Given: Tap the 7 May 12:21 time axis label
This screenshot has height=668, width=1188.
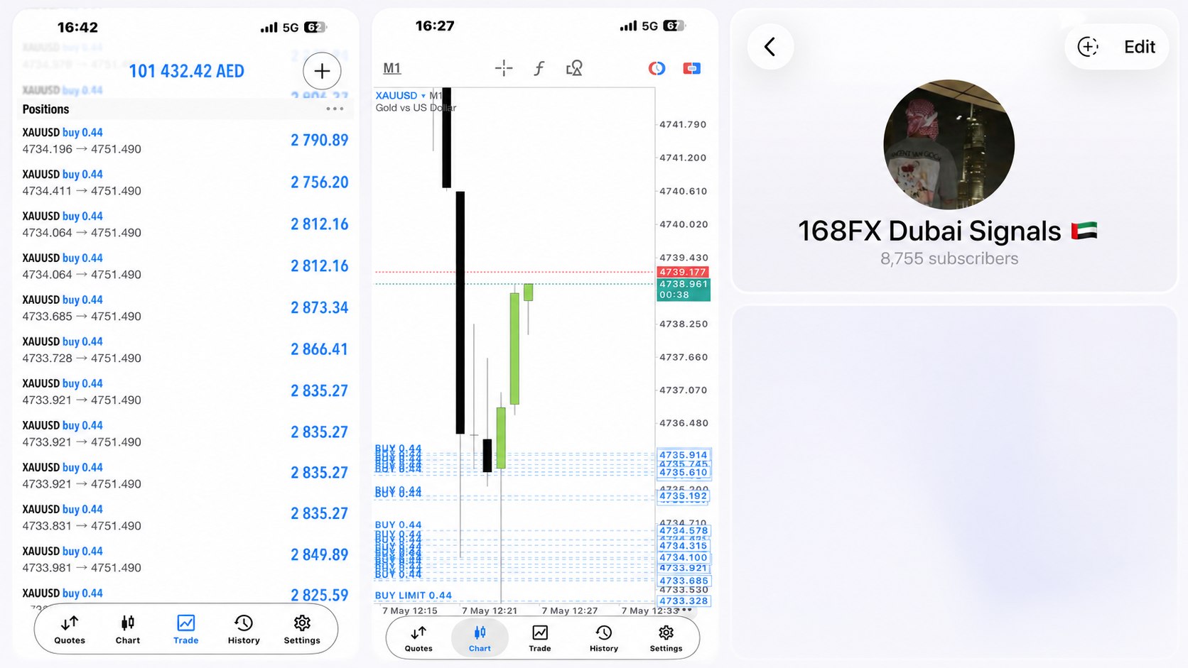Looking at the screenshot, I should coord(490,610).
